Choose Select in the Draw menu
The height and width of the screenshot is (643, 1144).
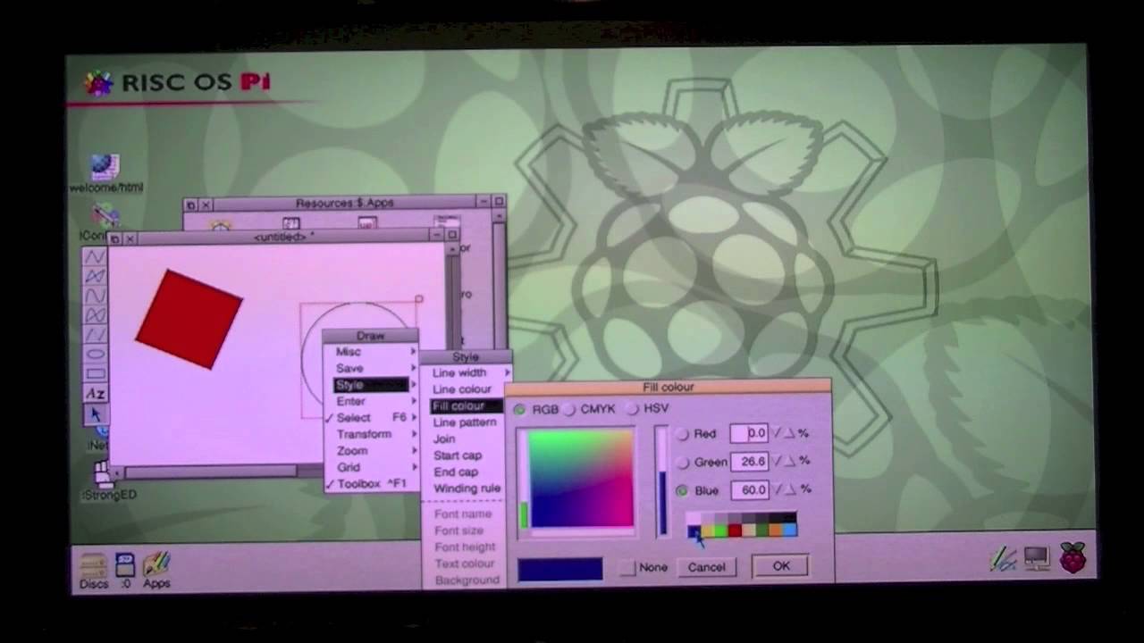click(x=371, y=417)
